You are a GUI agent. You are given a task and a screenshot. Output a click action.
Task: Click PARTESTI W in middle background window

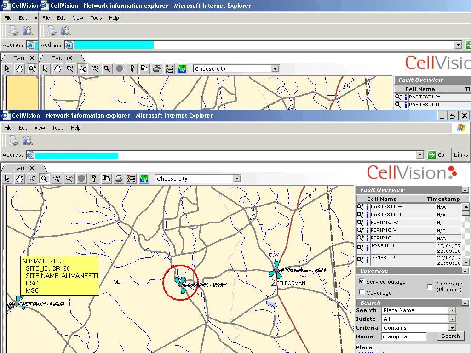click(x=425, y=97)
